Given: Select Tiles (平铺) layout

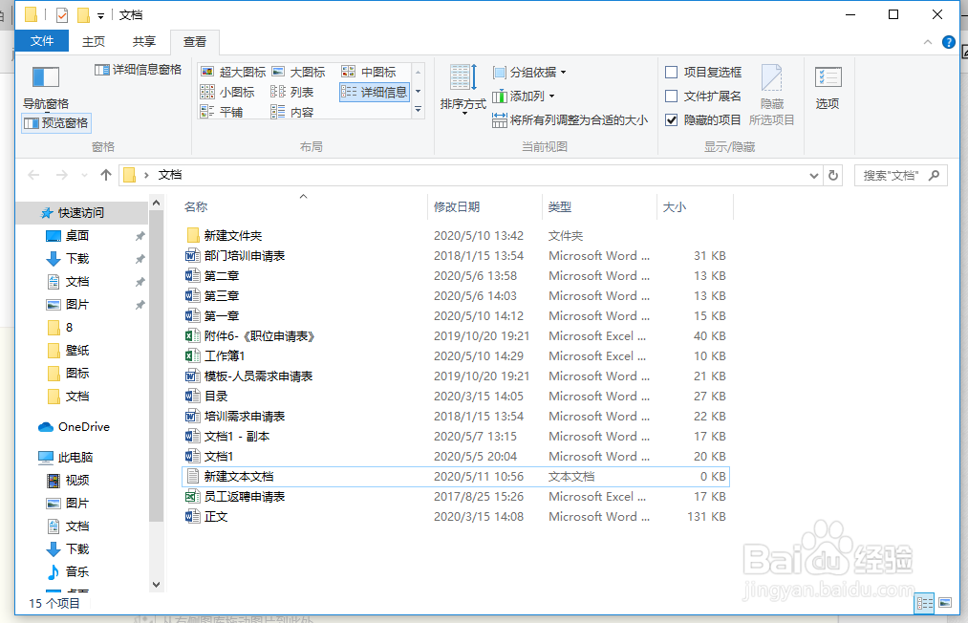Looking at the screenshot, I should [x=222, y=112].
